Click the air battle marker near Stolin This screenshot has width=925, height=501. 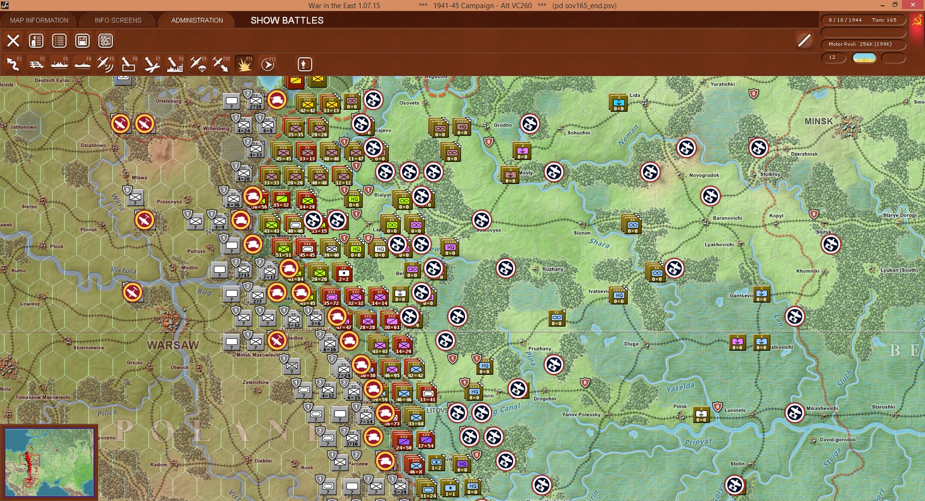tap(735, 485)
